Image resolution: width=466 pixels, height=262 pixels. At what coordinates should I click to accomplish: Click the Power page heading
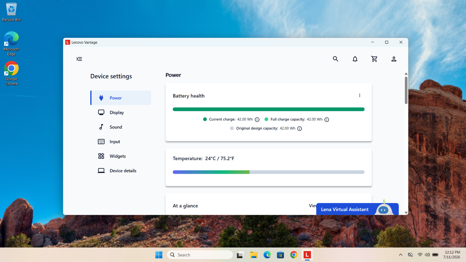click(173, 75)
